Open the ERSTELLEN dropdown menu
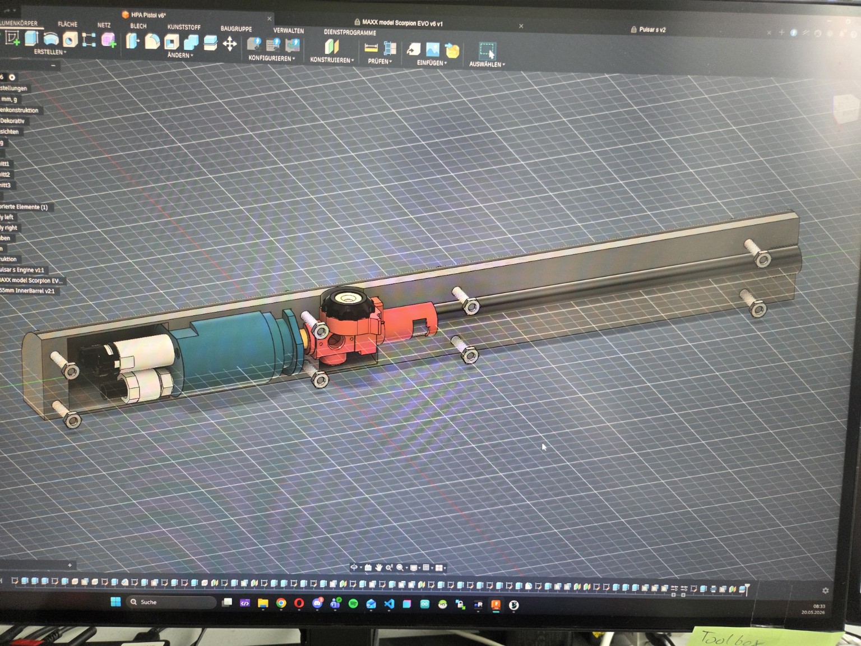 (x=50, y=52)
